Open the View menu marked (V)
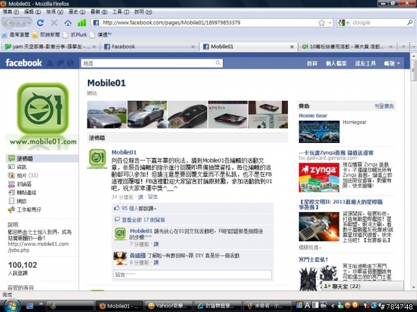Screen dimensions: 417x312 [55, 12]
